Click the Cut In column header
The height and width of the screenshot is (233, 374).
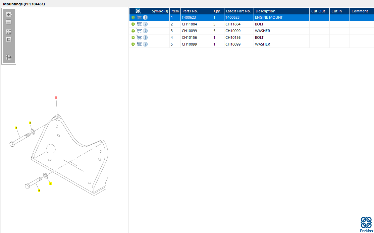click(x=339, y=11)
